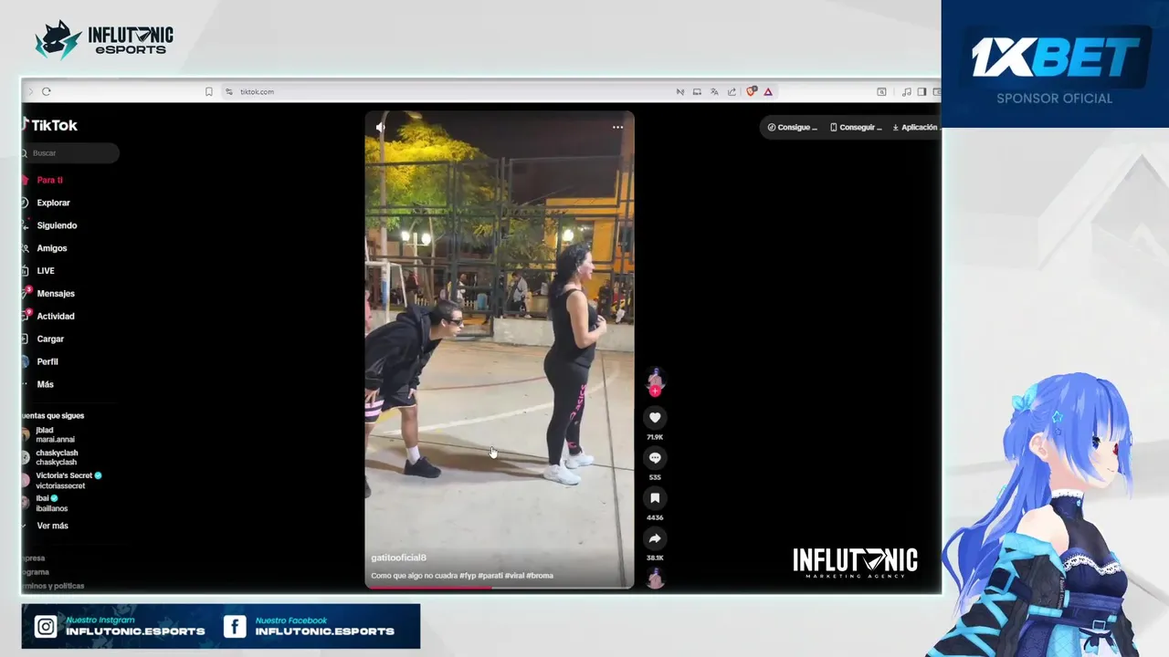1169x657 pixels.
Task: Click the #fyp hashtag
Action: click(x=468, y=576)
